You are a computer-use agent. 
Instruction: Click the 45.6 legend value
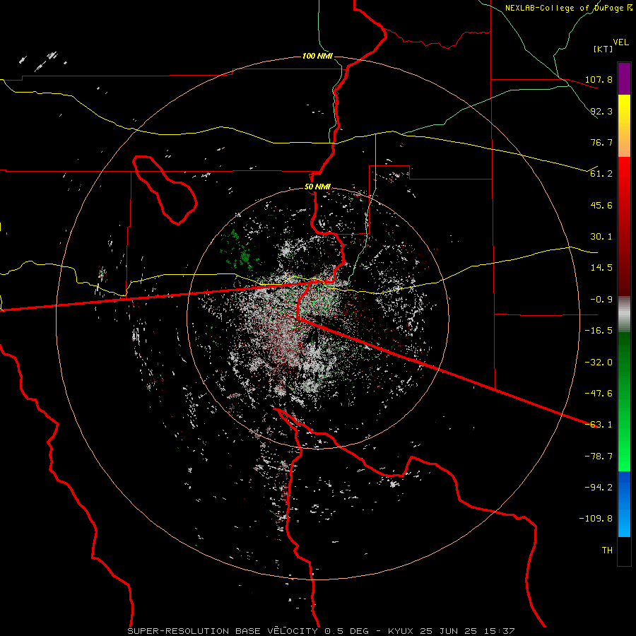coord(601,205)
